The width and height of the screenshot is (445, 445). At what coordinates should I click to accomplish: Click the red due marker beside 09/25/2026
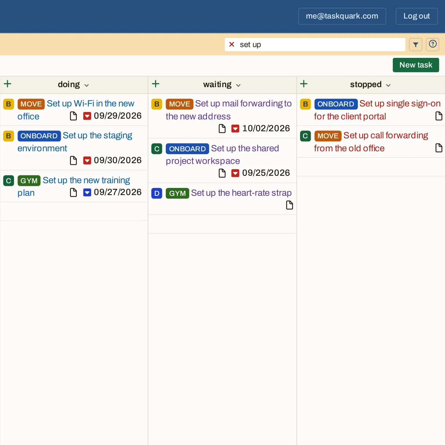(x=235, y=173)
